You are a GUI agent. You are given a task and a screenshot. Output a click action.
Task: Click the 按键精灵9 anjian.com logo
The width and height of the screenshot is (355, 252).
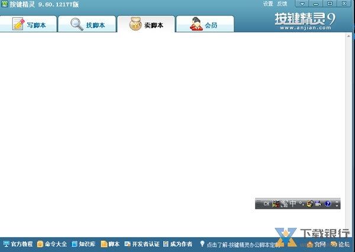coord(305,21)
